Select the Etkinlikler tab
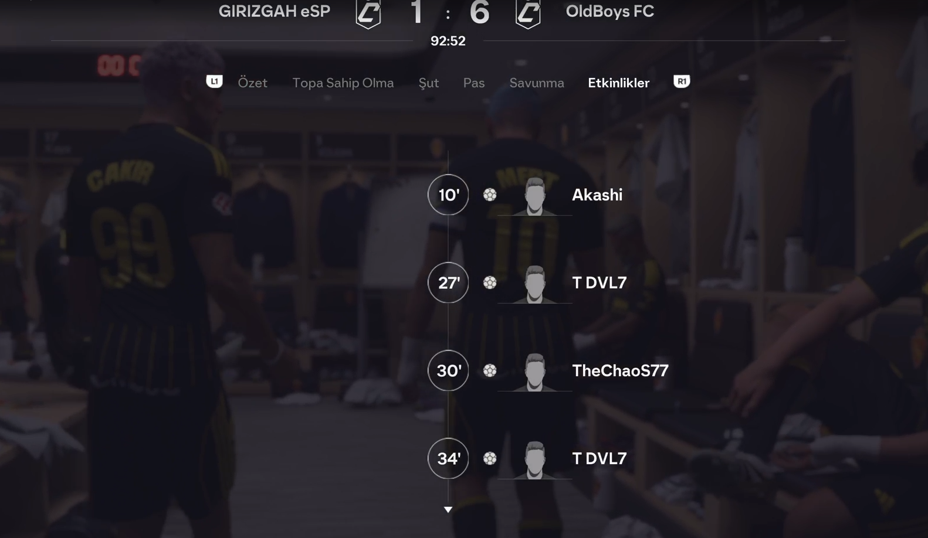Viewport: 928px width, 538px height. coord(619,83)
